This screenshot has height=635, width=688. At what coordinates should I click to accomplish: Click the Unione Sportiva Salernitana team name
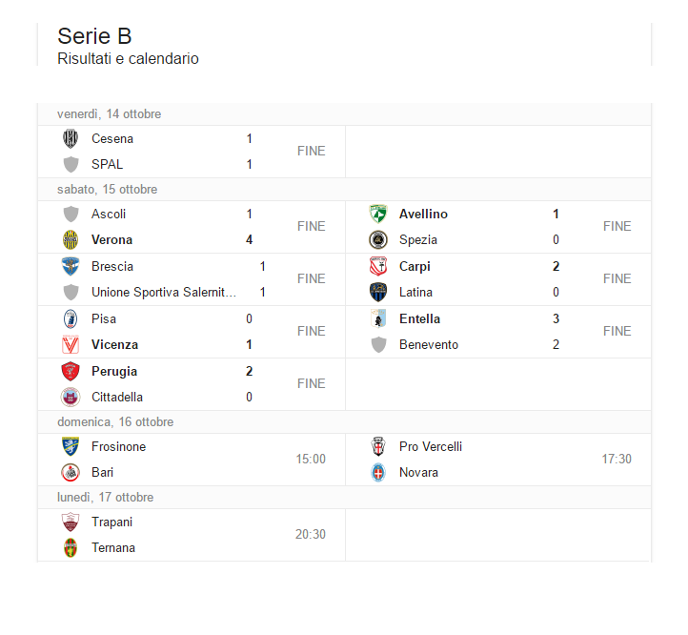tap(163, 292)
